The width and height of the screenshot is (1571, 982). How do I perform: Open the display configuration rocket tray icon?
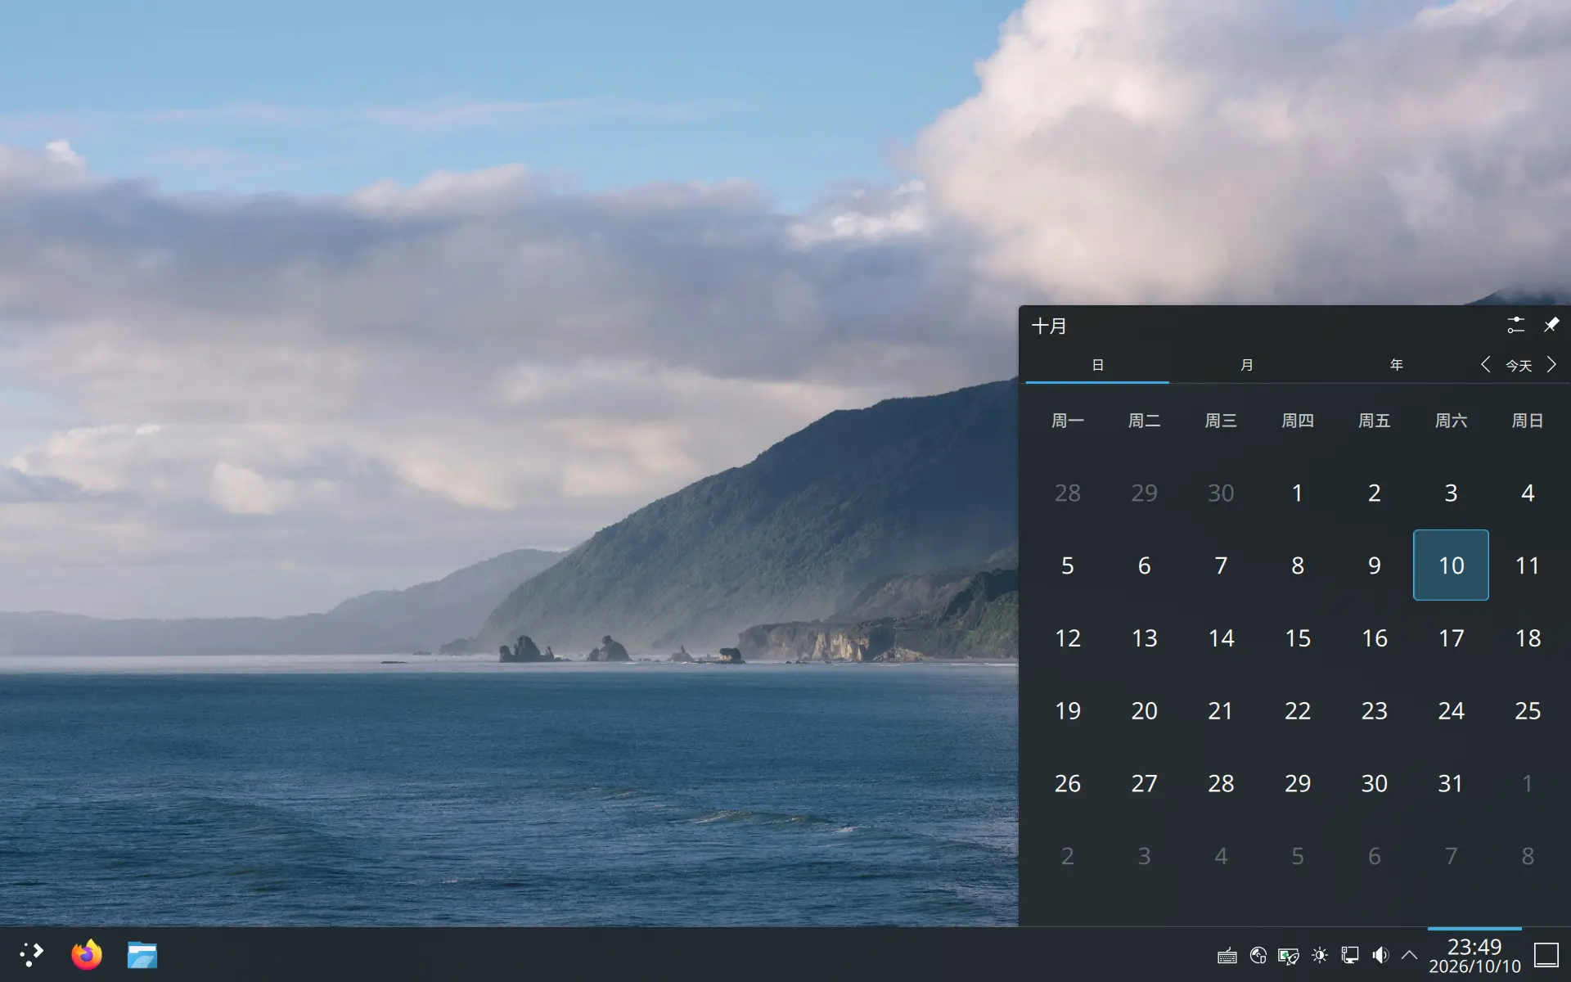(x=1289, y=956)
